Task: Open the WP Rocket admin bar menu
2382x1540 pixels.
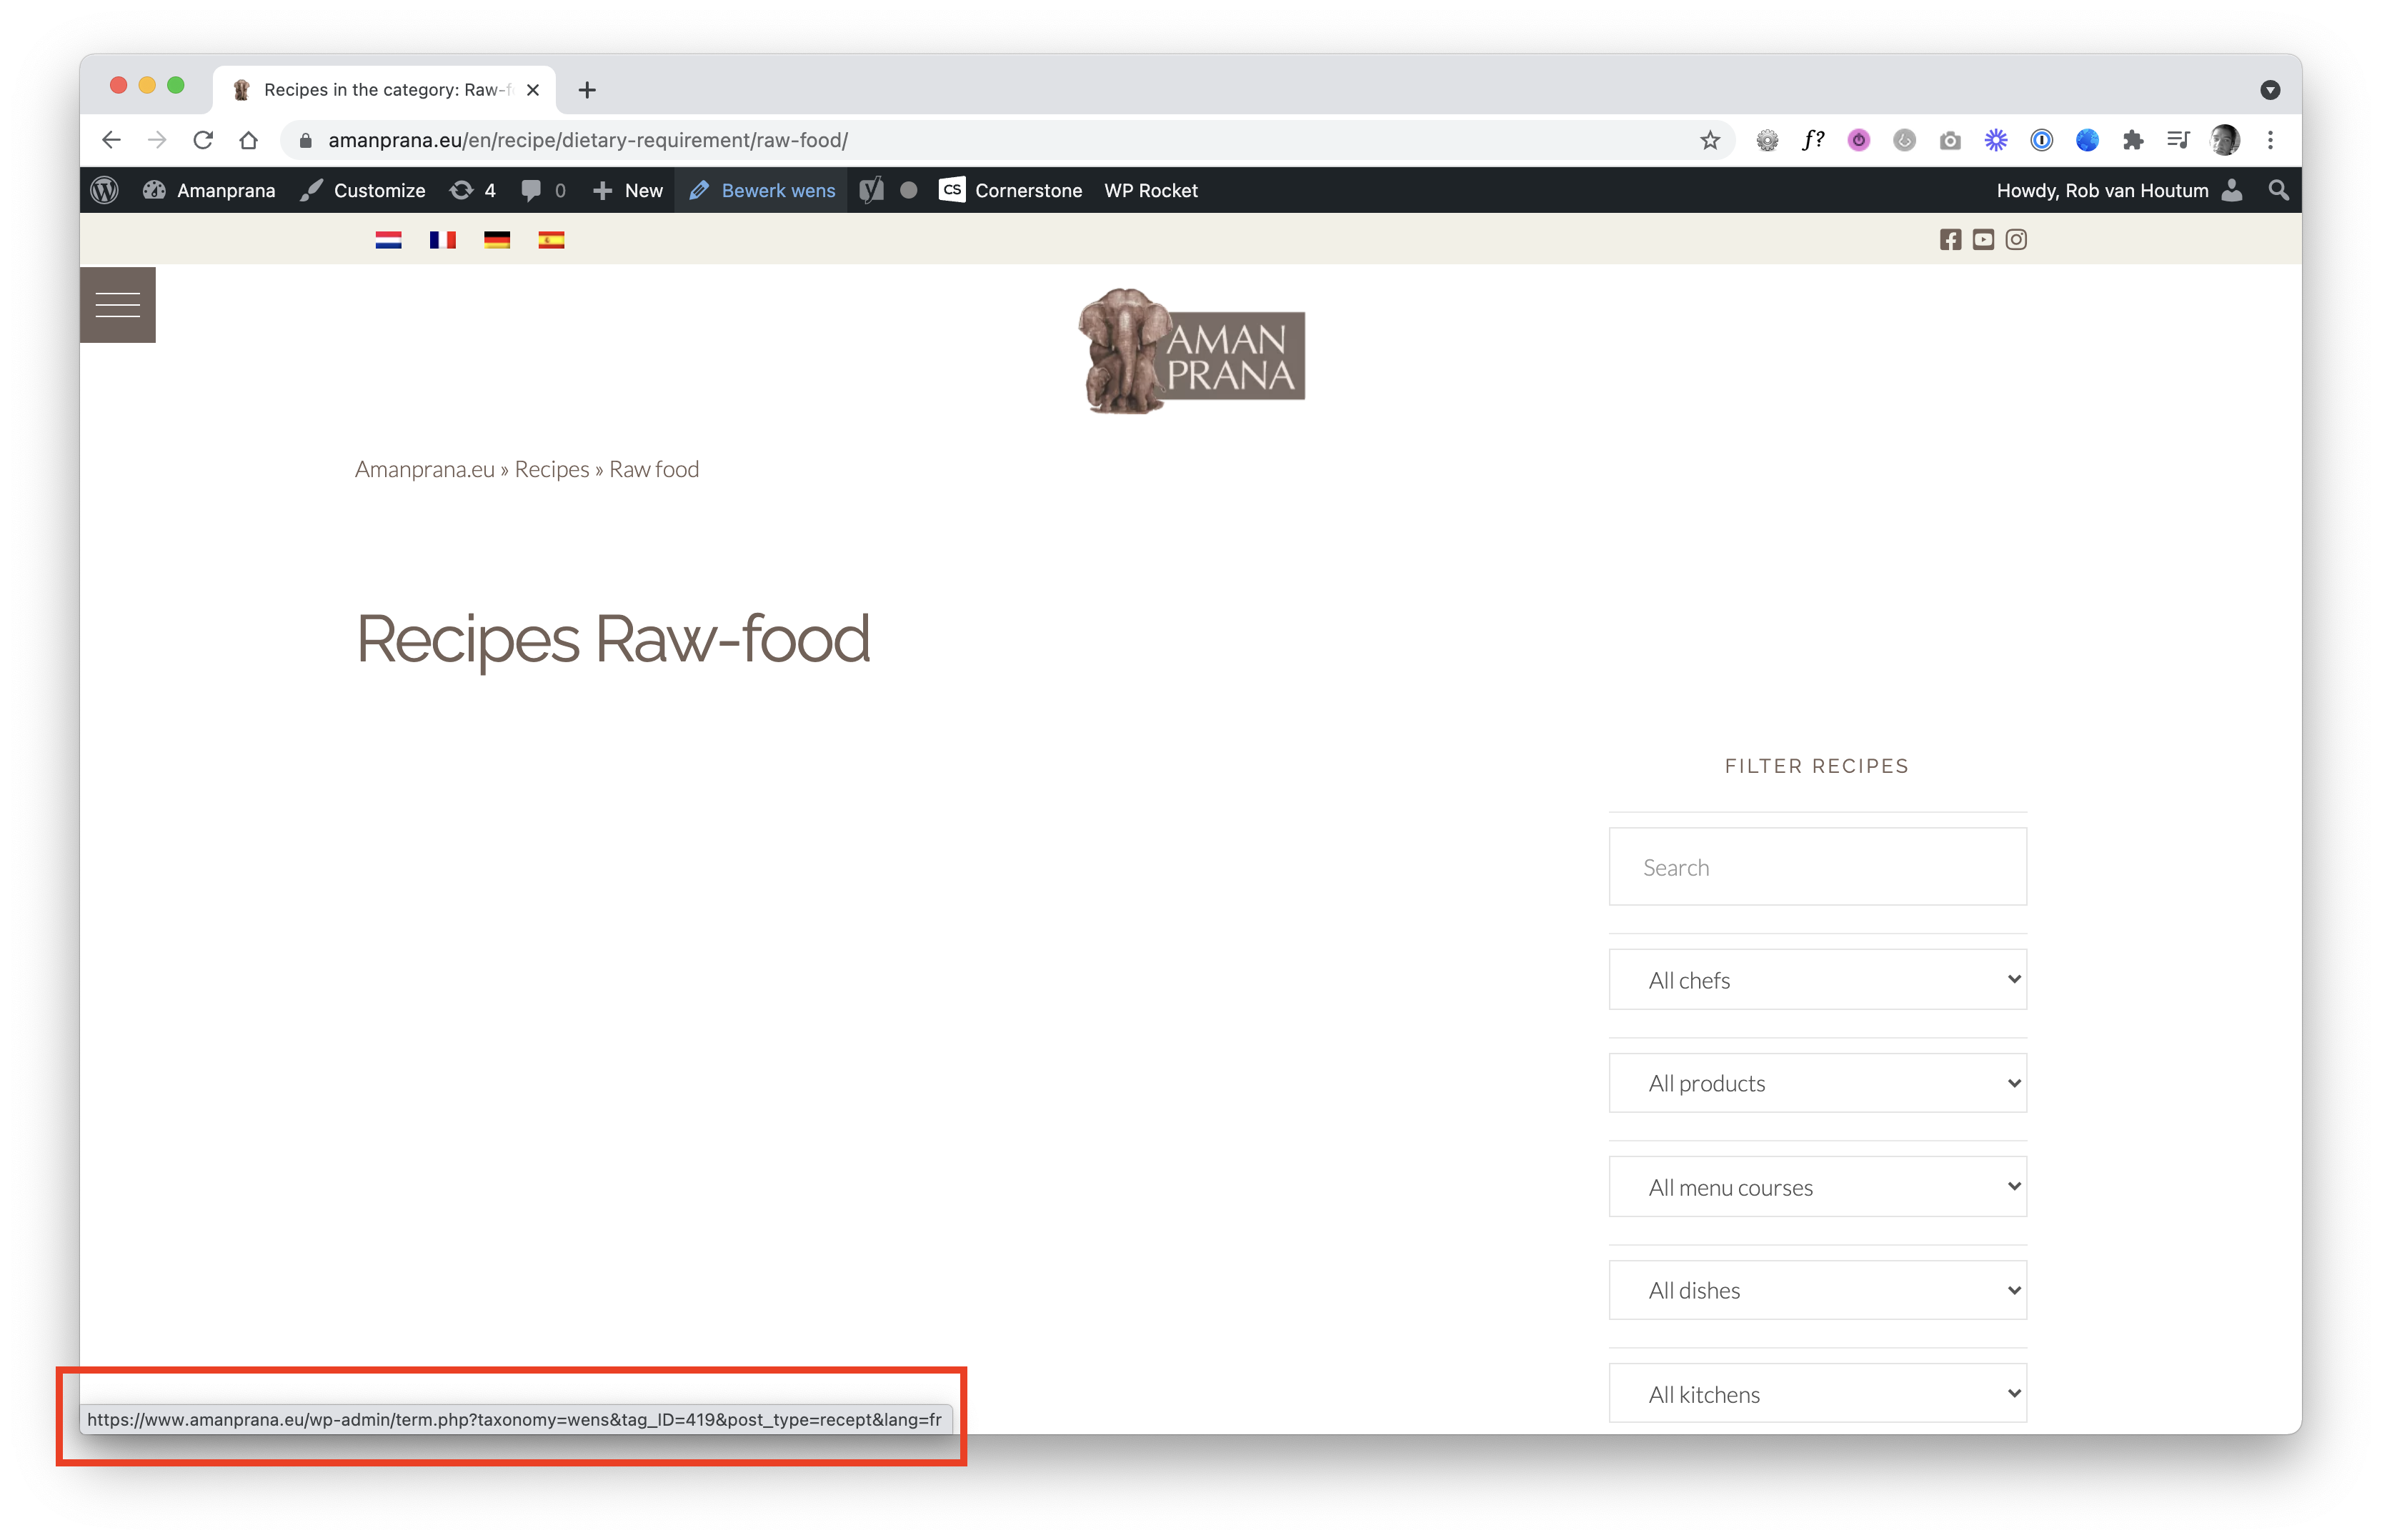Action: (x=1151, y=190)
